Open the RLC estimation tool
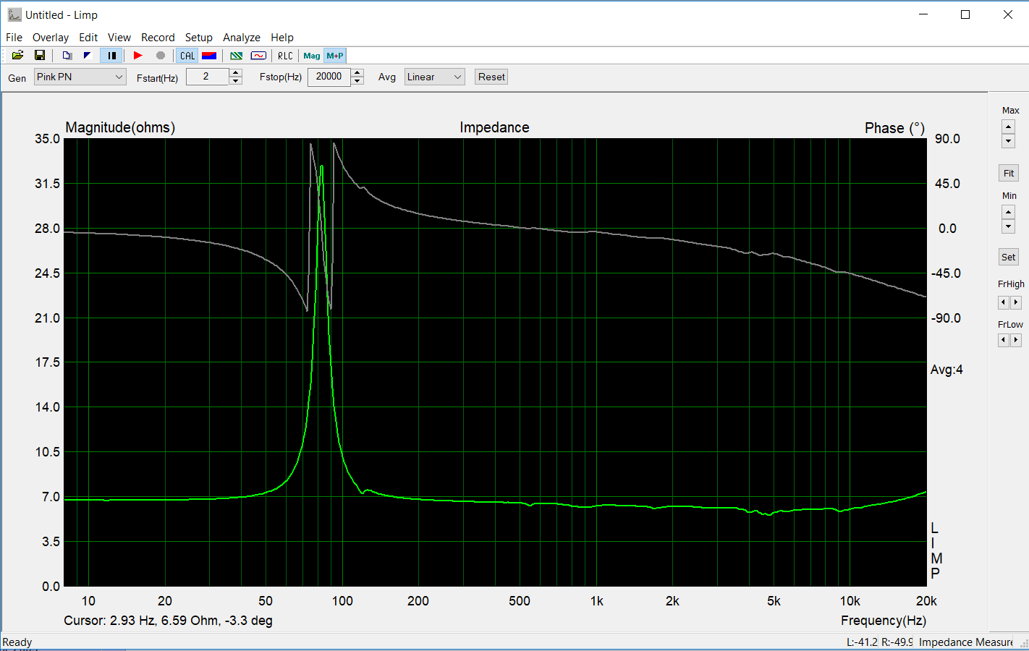 click(286, 56)
